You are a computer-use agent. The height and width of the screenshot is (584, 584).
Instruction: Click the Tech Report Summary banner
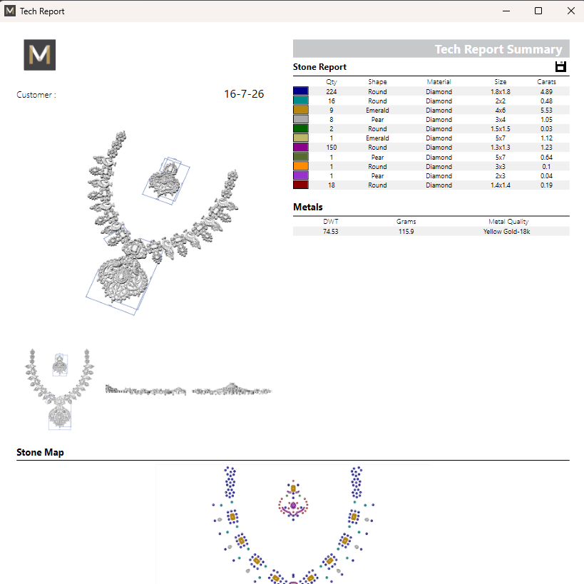[x=431, y=48]
